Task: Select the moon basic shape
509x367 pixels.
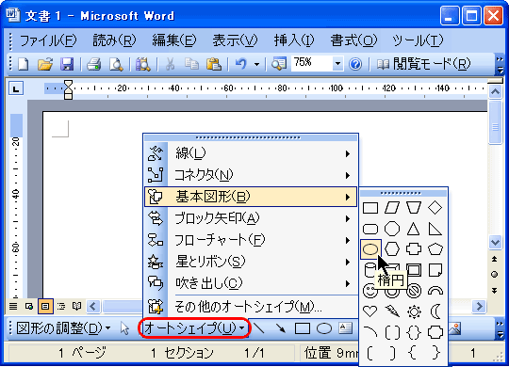Action: pos(435,311)
